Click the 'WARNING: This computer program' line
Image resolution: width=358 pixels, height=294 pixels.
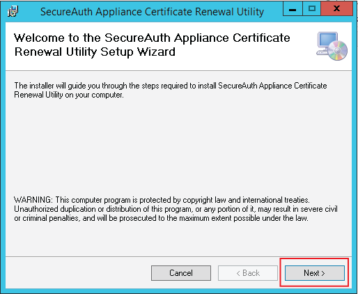162,200
